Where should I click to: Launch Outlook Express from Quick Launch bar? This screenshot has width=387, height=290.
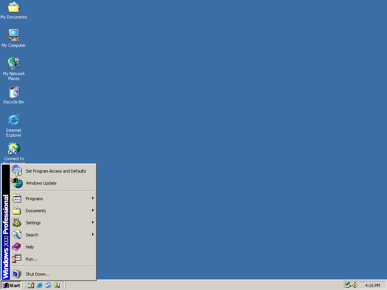click(48, 285)
